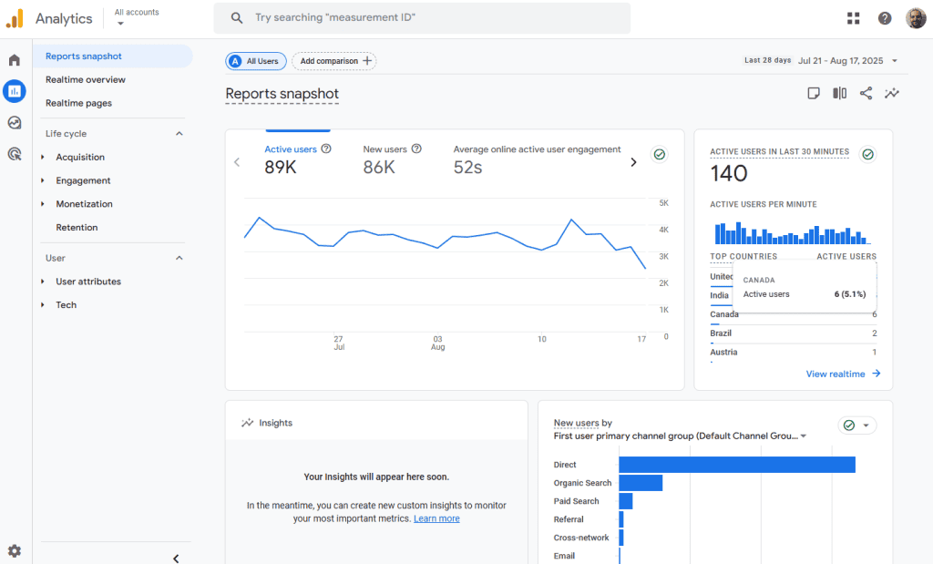Open the date range dropdown
Viewport: 933px width, 564px height.
click(895, 61)
